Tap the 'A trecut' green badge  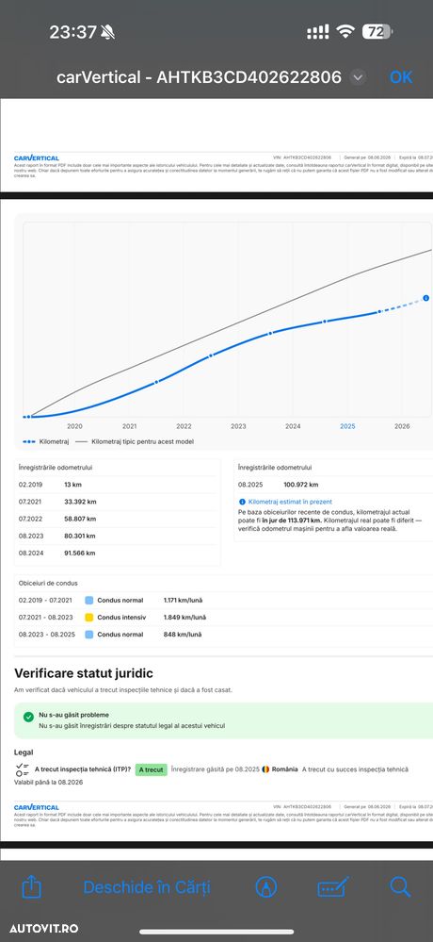151,769
